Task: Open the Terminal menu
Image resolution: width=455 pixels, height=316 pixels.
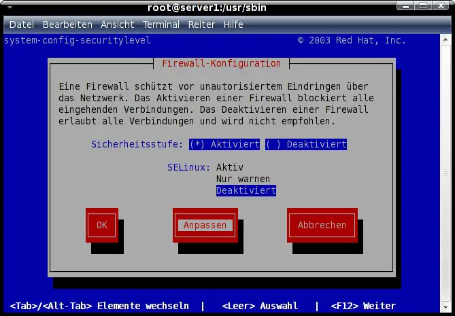Action: point(161,24)
